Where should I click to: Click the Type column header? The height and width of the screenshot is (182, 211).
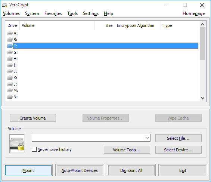(180, 25)
